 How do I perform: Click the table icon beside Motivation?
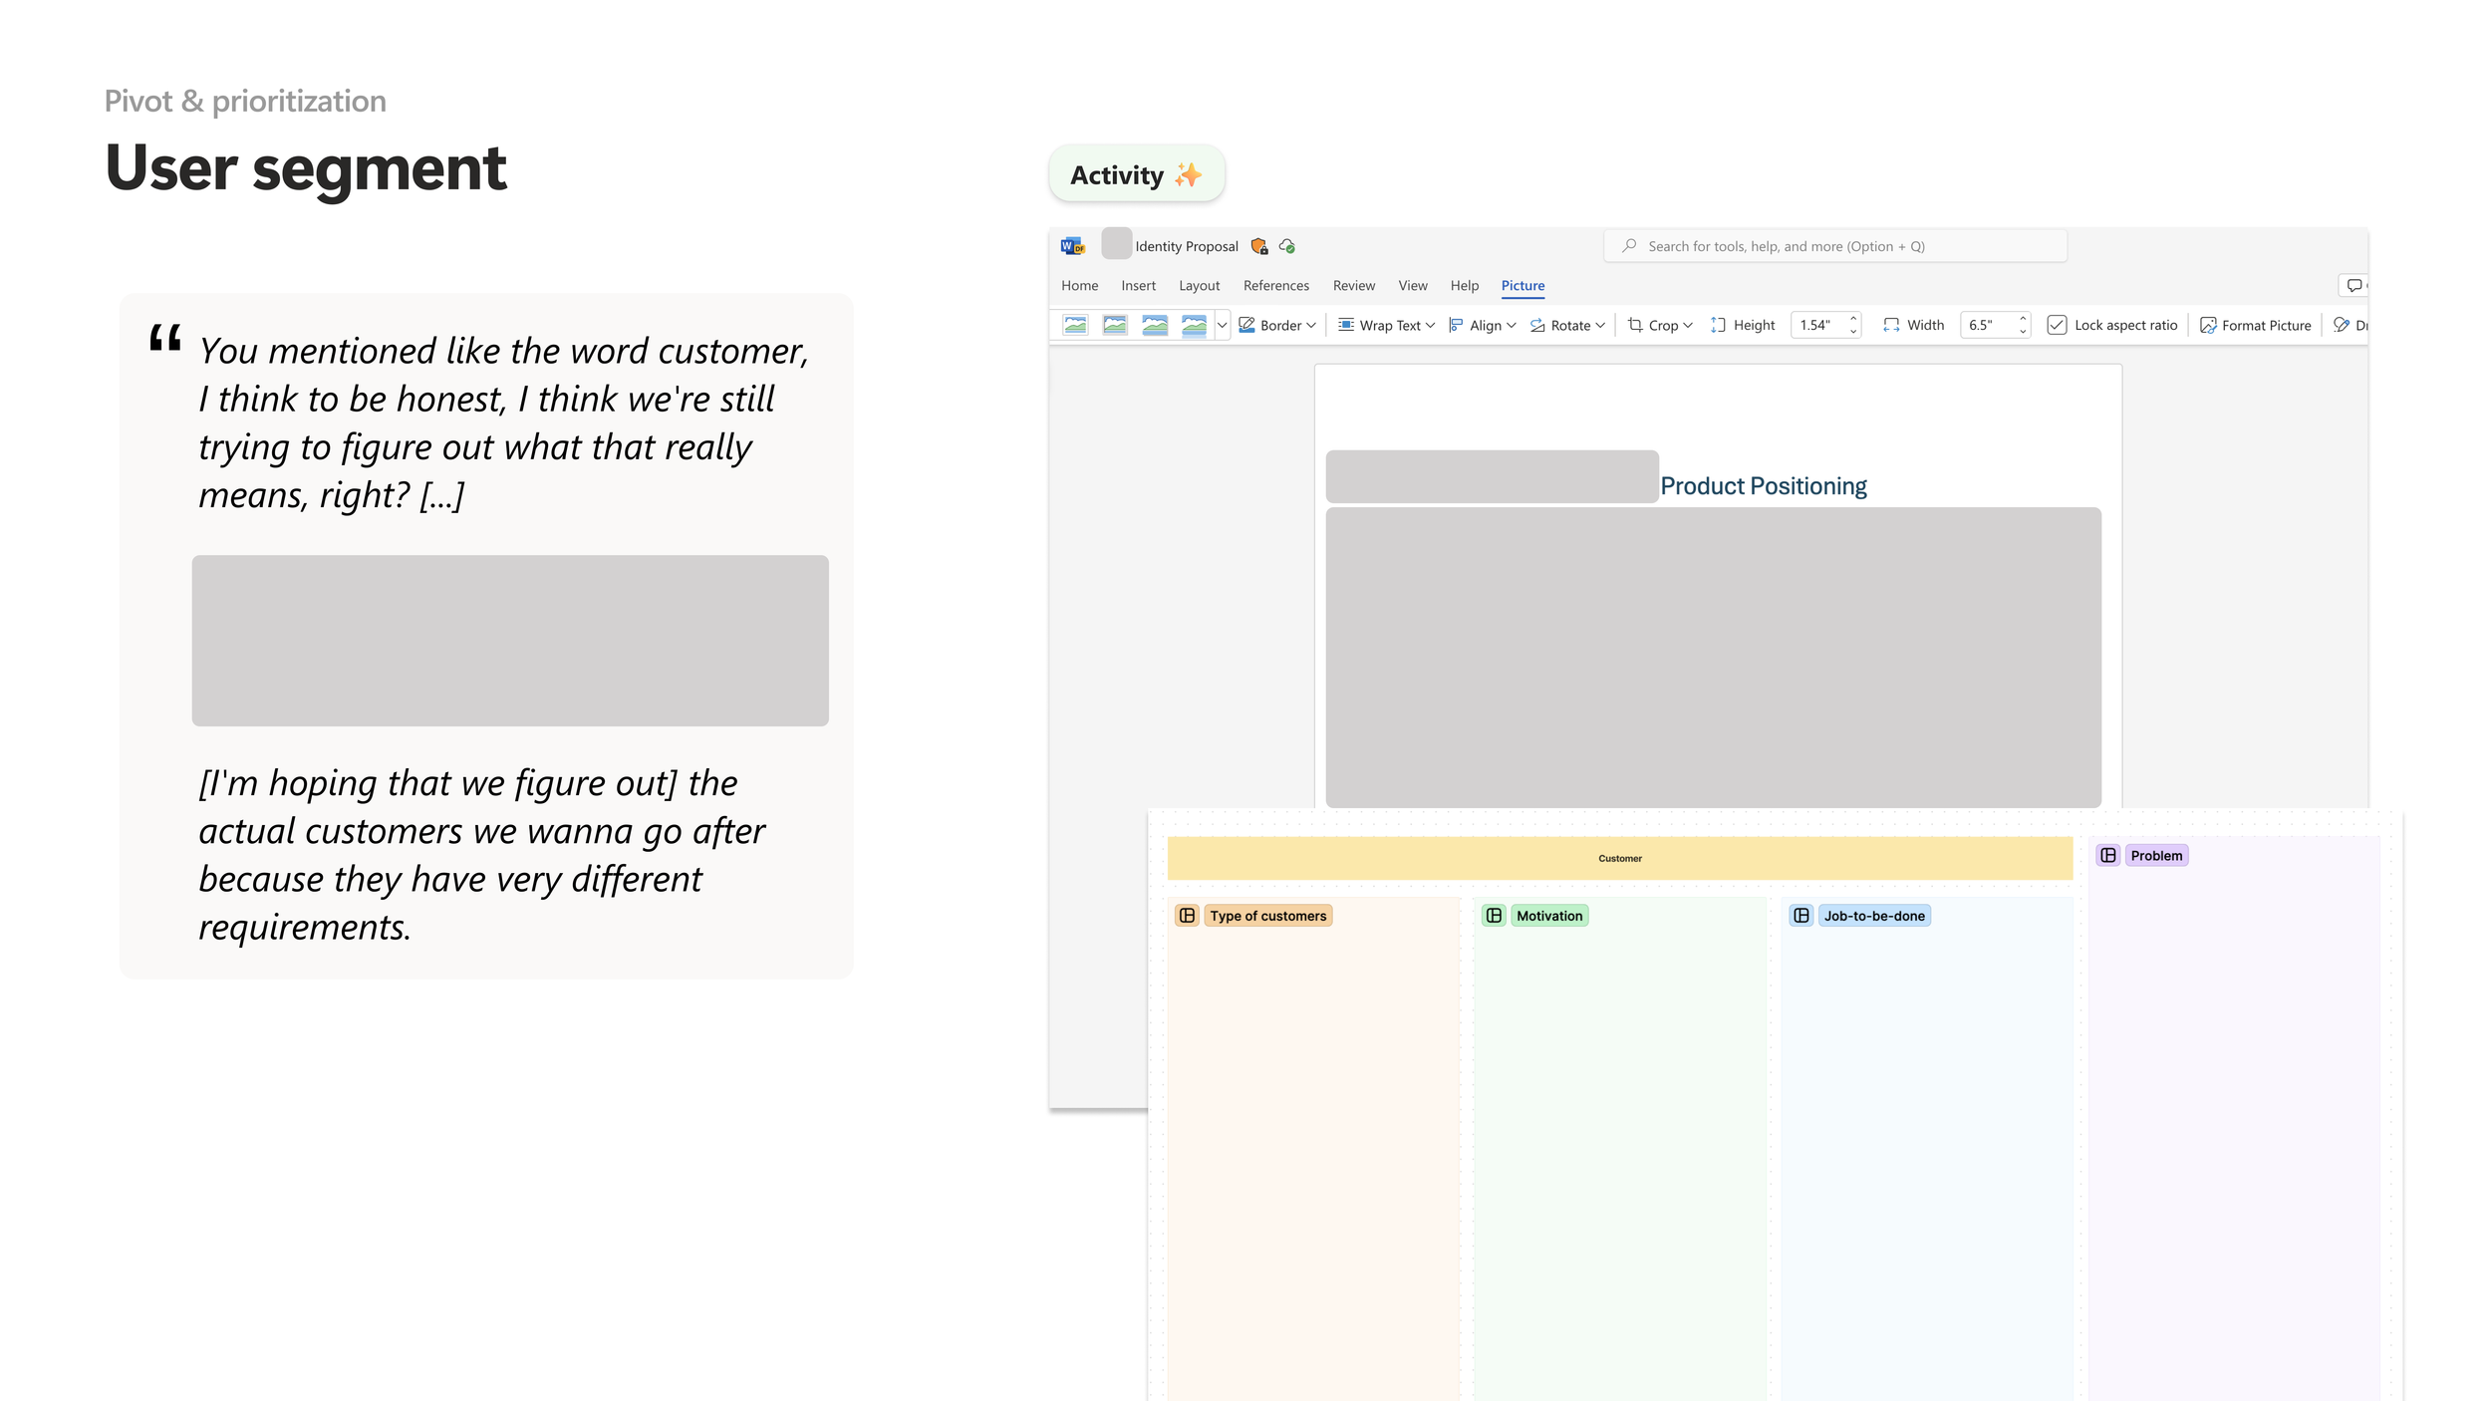(x=1494, y=916)
